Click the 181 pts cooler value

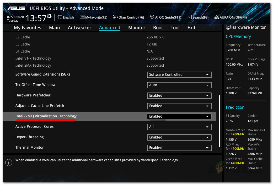pos(253,121)
